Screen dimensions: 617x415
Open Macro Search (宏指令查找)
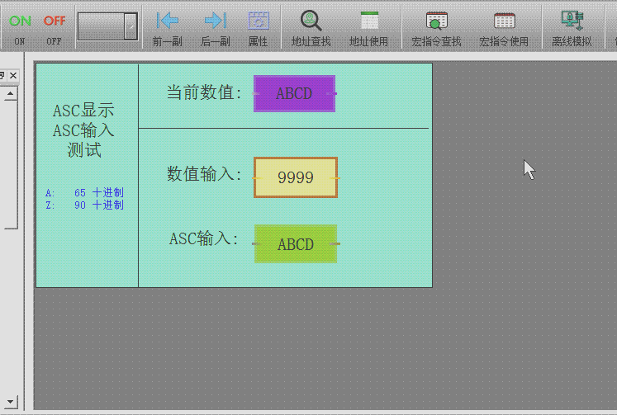tap(436, 26)
